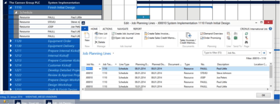The image size is (280, 104).
Task: Click Type to filter input box
Action: click(214, 53)
